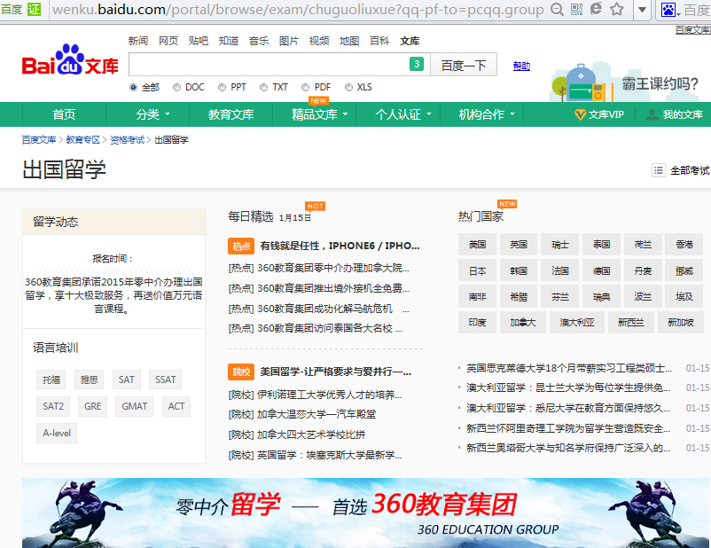Image resolution: width=711 pixels, height=548 pixels.
Task: Select the GMAT training tag
Action: pos(134,406)
